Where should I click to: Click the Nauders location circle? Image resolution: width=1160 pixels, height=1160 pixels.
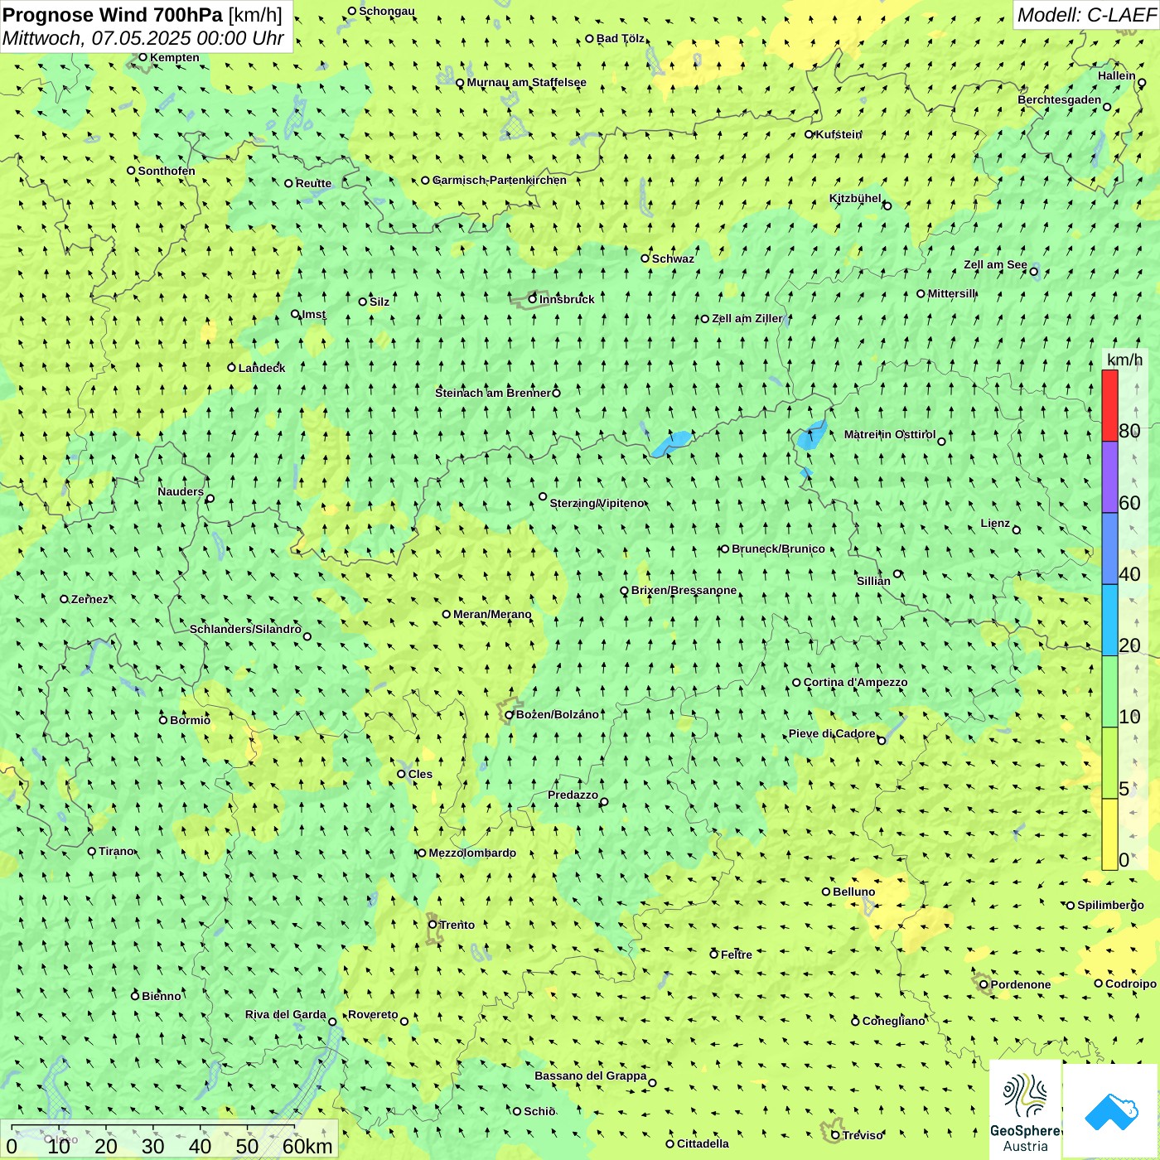[210, 498]
